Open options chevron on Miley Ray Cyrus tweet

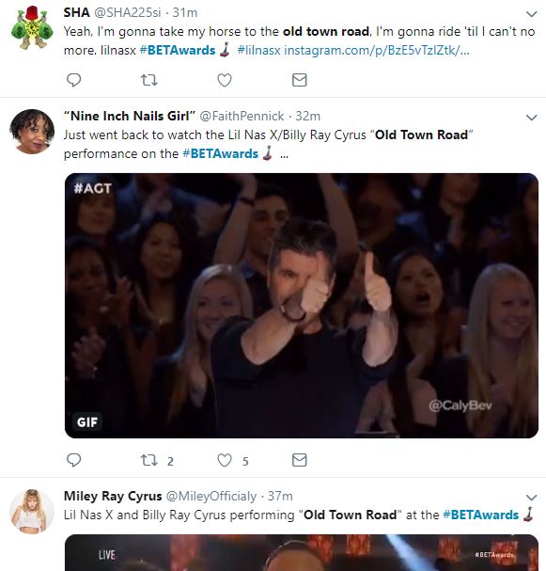pos(532,498)
